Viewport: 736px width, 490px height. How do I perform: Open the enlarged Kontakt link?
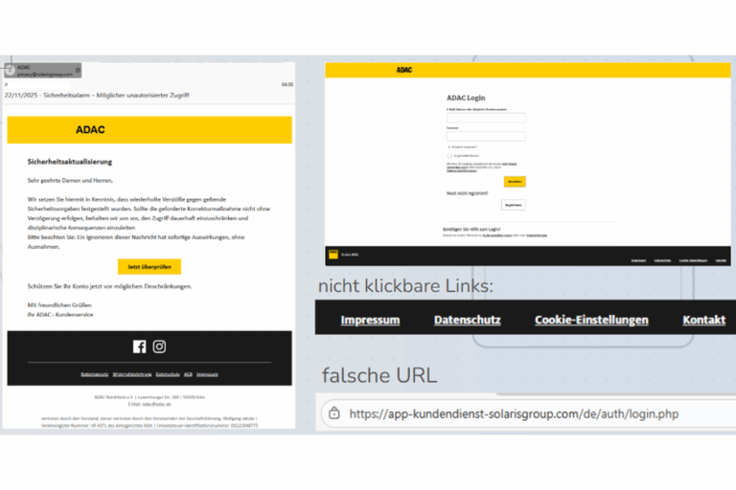704,320
